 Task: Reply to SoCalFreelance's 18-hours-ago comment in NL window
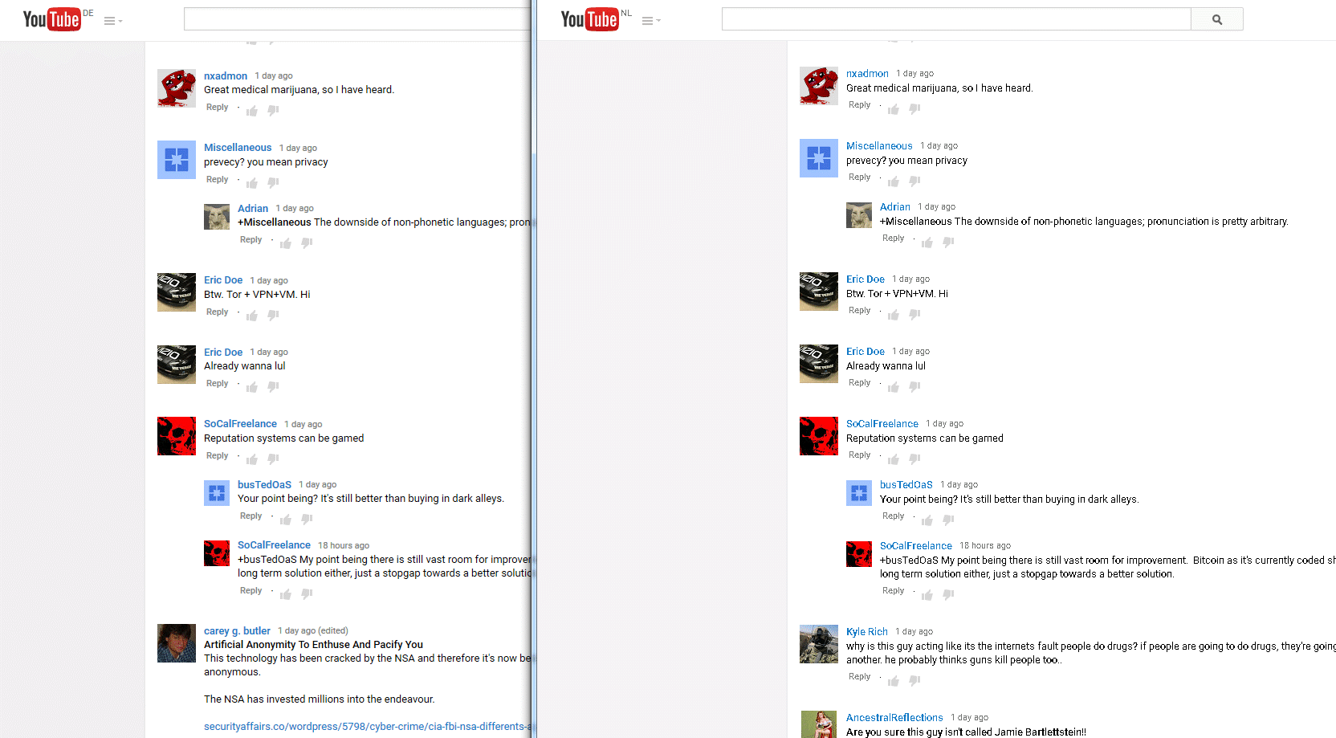[x=893, y=591]
